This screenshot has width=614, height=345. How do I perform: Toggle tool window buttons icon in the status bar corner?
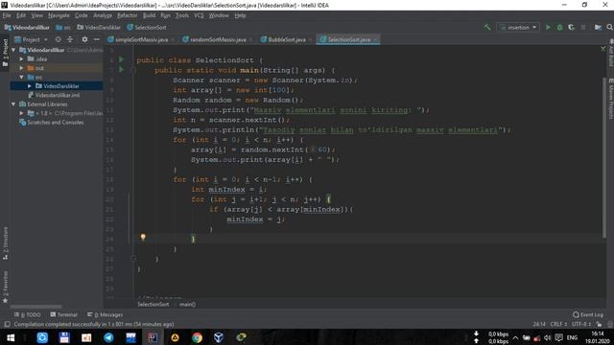point(7,324)
